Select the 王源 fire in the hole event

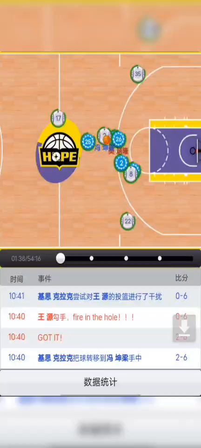(100, 317)
